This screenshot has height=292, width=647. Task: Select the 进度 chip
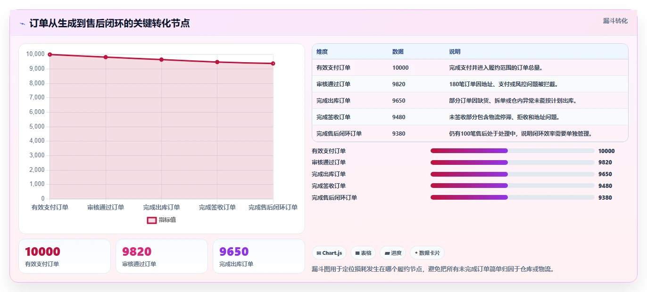tap(393, 253)
